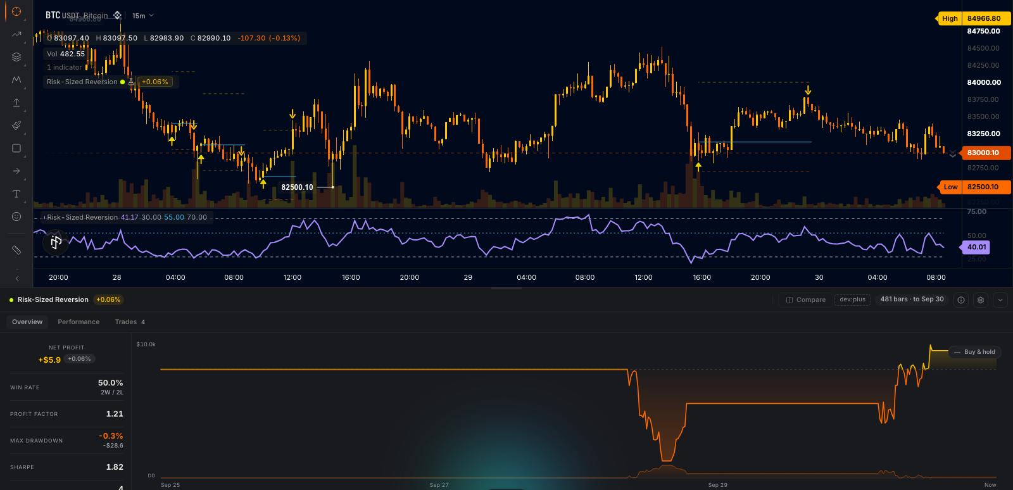Click the BTC USDT symbol name
Viewport: 1013px width, 490px height.
[63, 15]
